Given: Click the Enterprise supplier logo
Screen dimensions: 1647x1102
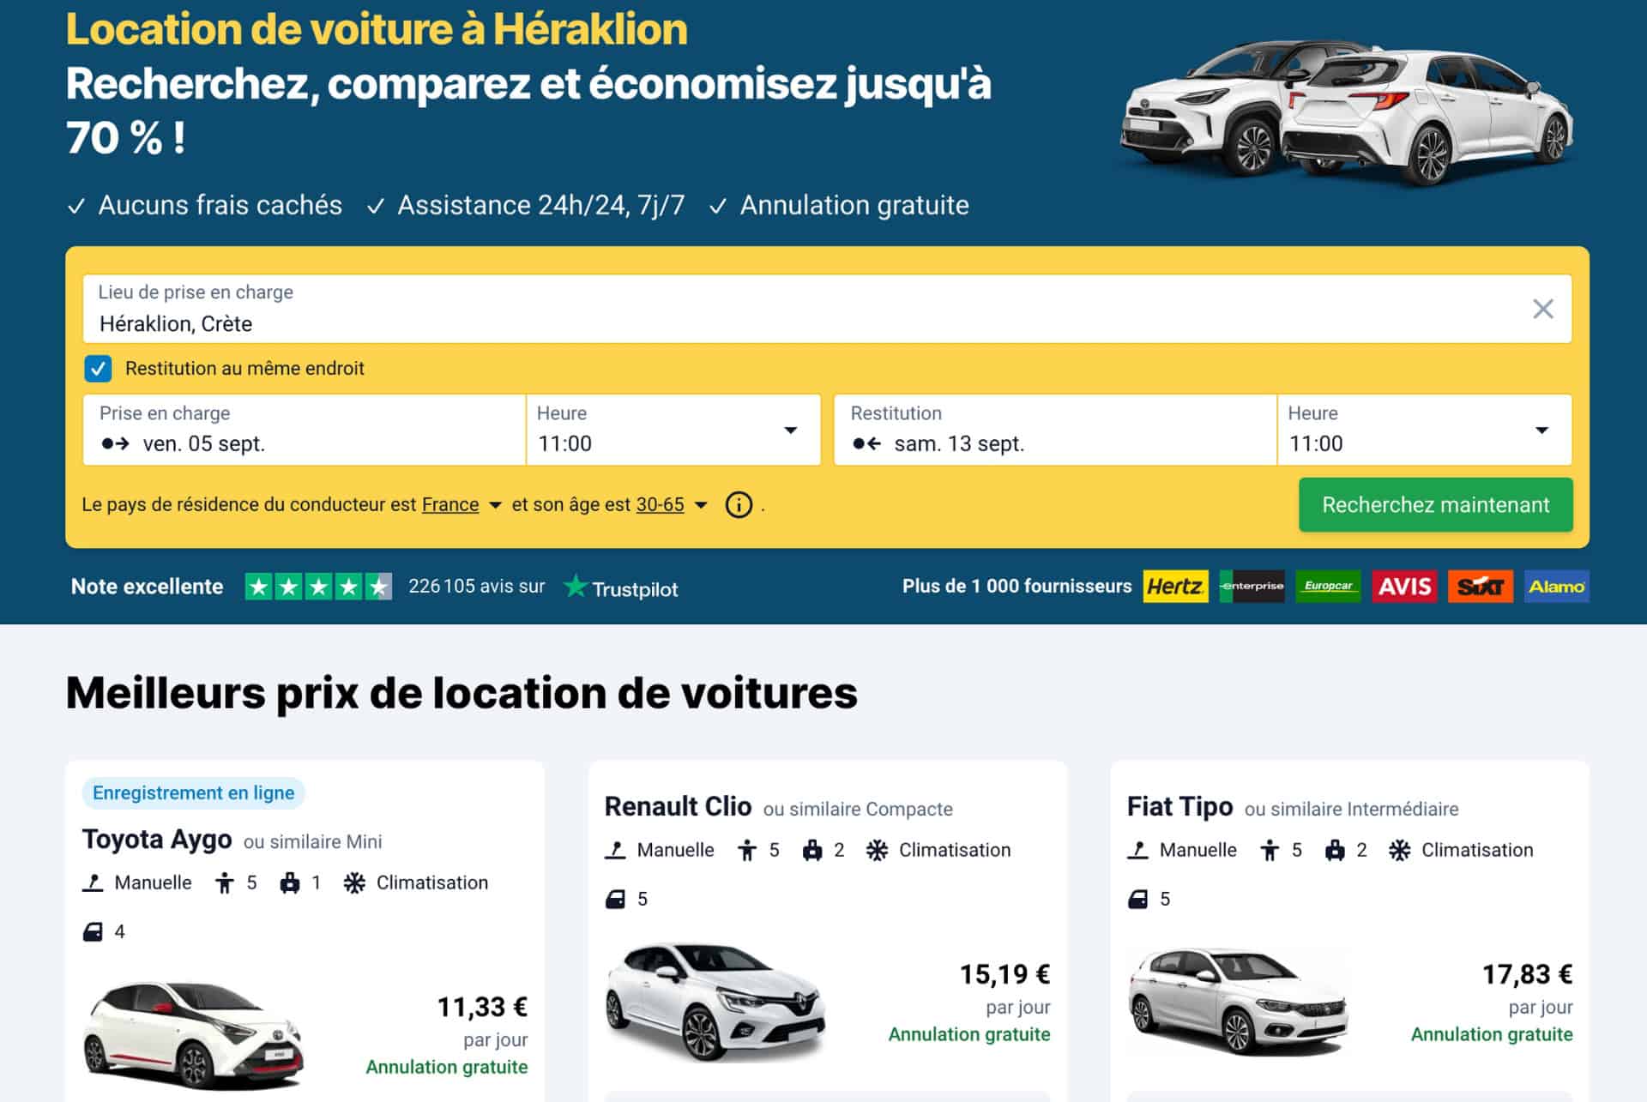Looking at the screenshot, I should (x=1252, y=587).
